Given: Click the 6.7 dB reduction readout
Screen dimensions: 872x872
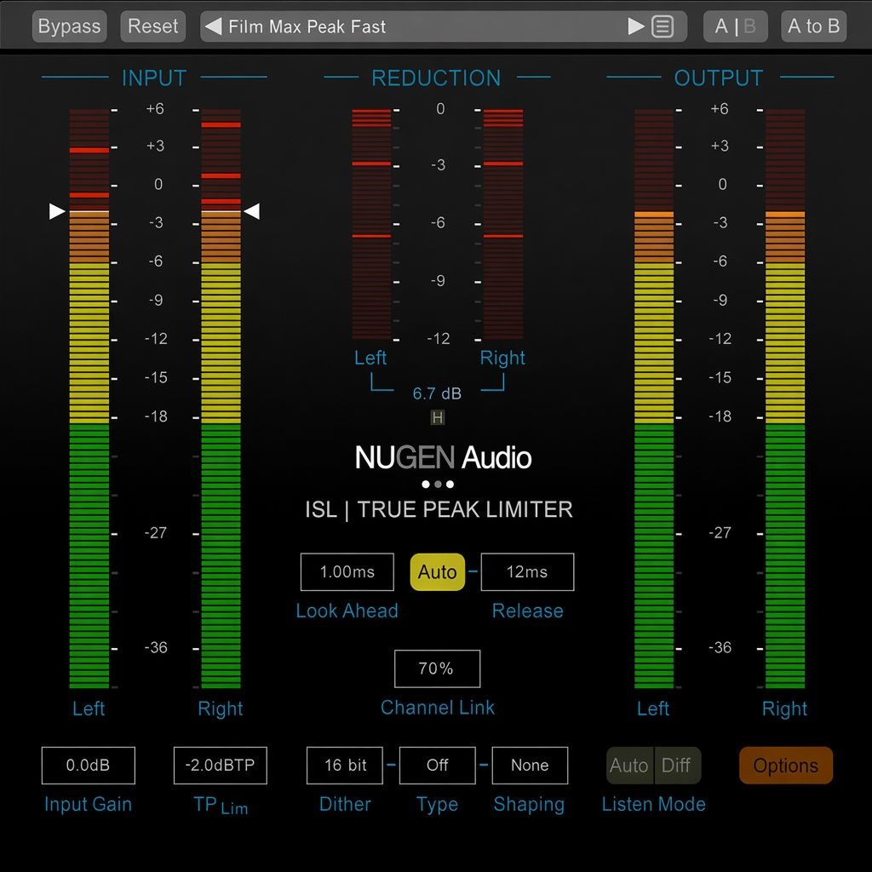Looking at the screenshot, I should [437, 393].
